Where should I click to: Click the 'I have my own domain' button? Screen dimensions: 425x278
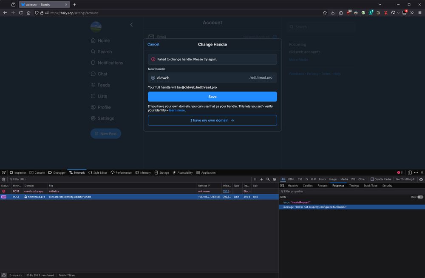pyautogui.click(x=212, y=120)
